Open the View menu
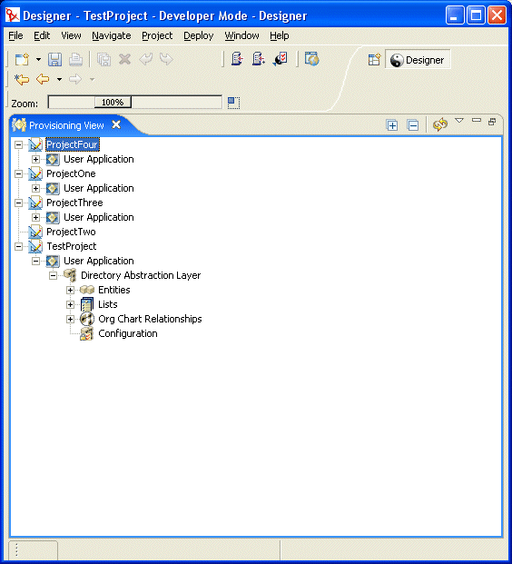The height and width of the screenshot is (564, 512). pos(71,35)
